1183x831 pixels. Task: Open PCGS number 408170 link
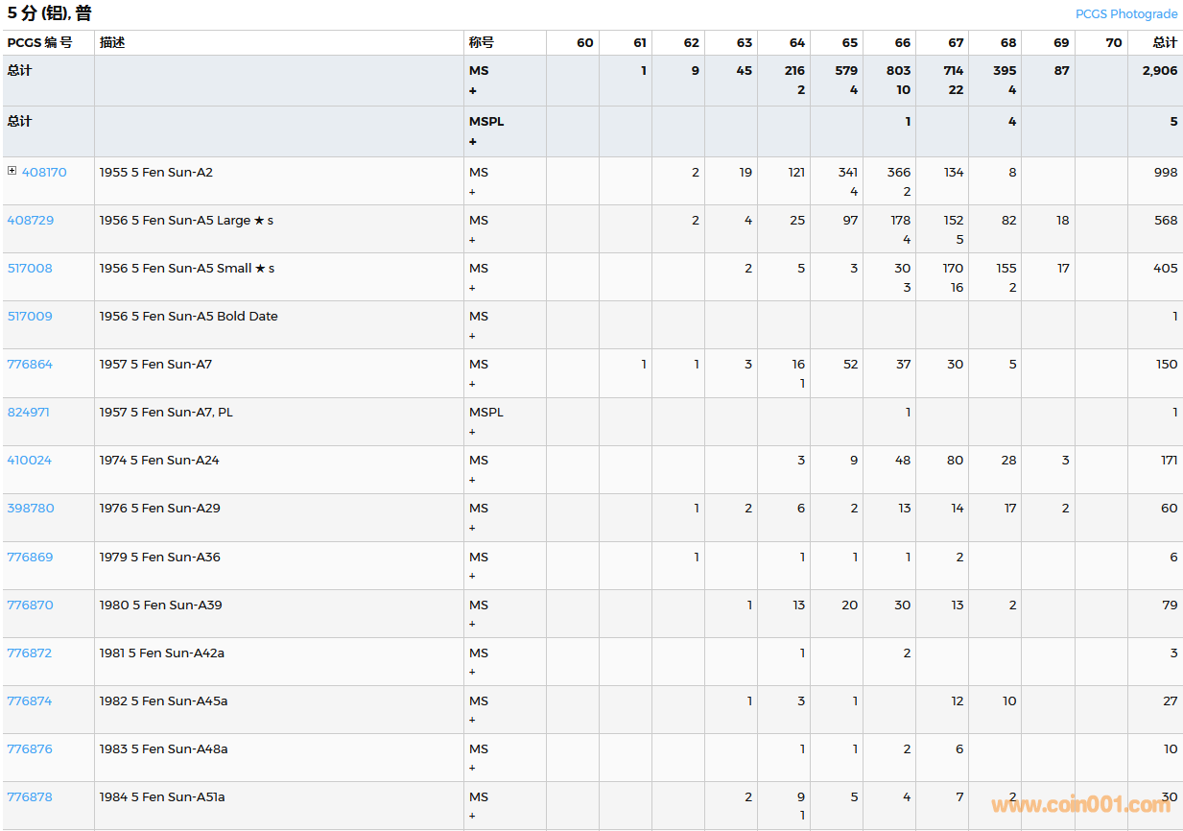click(44, 172)
